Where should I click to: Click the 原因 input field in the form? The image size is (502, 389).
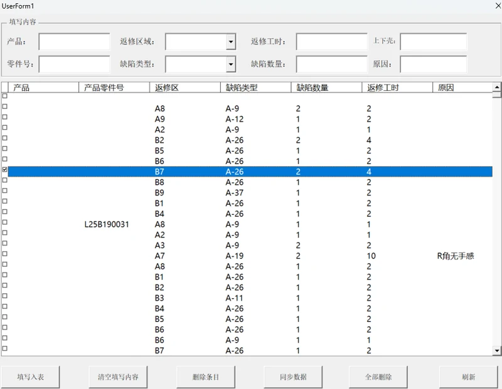click(x=433, y=65)
